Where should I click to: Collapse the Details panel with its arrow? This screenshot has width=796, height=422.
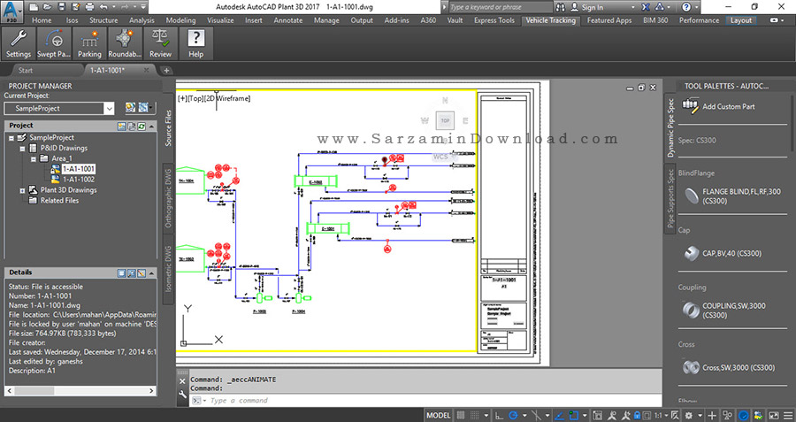point(152,273)
